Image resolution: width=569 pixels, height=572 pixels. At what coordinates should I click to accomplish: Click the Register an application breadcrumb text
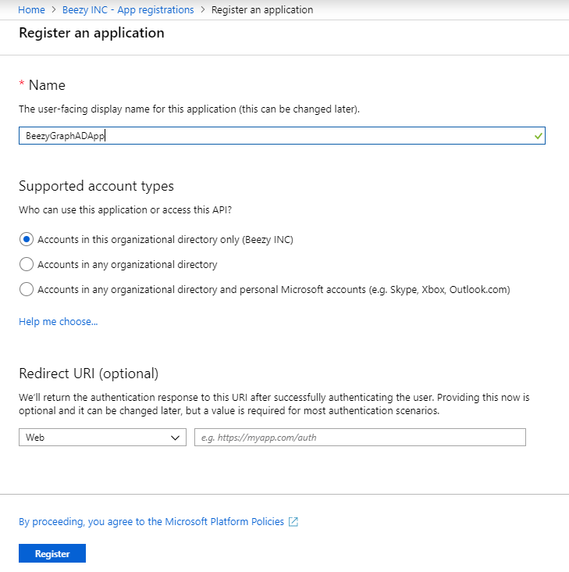point(262,10)
